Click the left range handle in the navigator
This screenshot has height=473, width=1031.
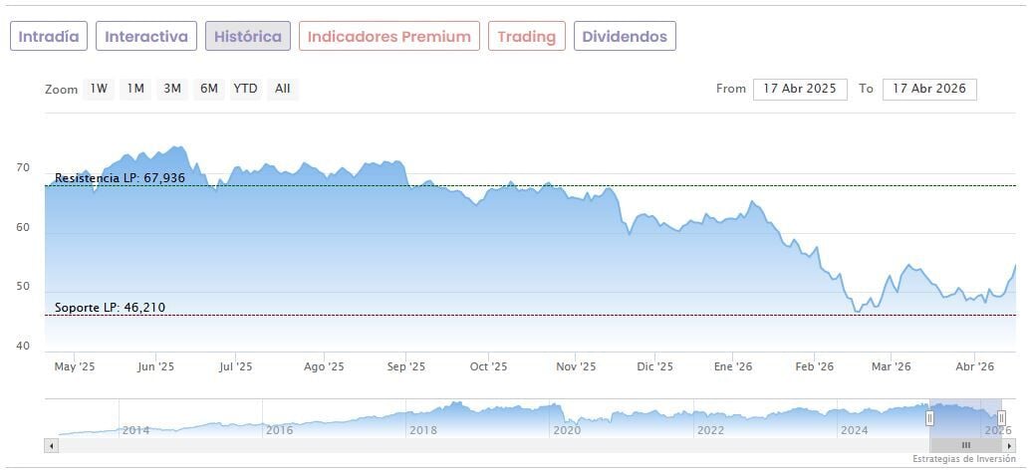coord(930,418)
